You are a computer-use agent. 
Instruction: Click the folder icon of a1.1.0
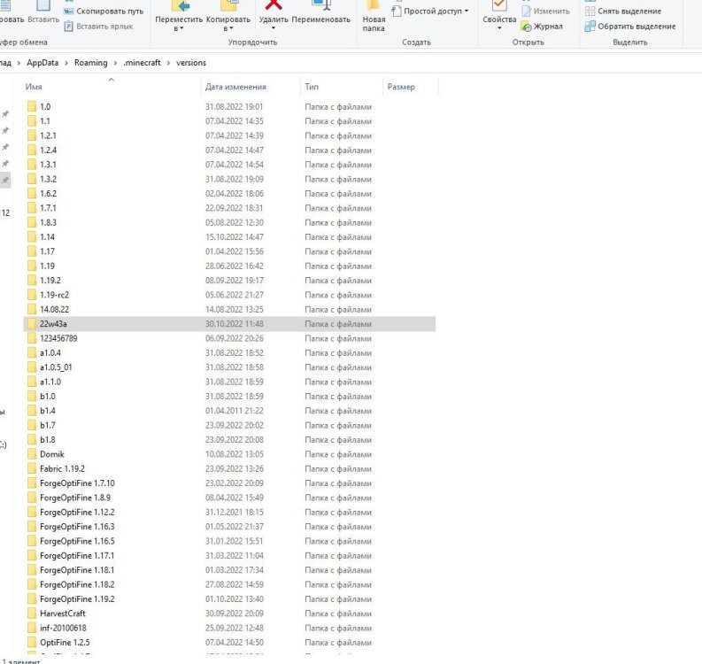point(32,382)
